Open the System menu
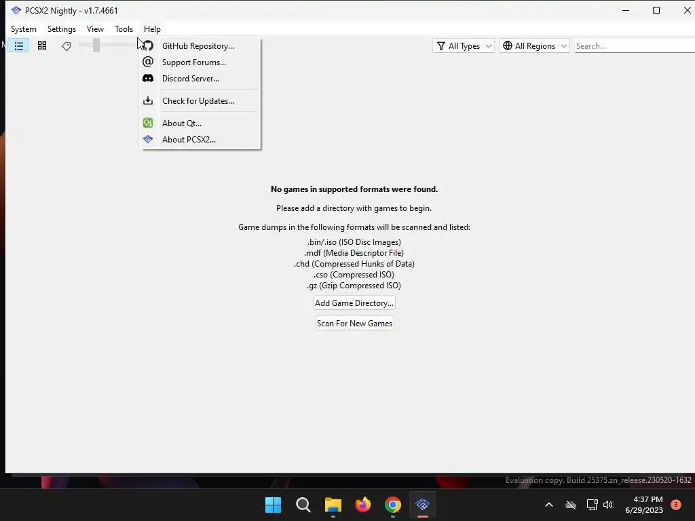This screenshot has width=695, height=521. [24, 29]
